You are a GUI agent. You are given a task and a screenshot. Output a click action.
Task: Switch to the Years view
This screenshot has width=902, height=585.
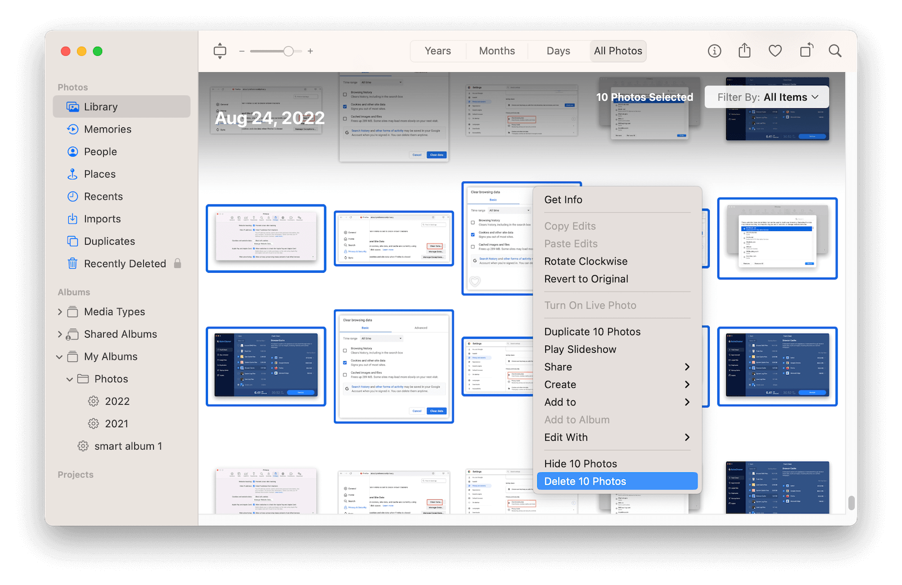pyautogui.click(x=438, y=51)
